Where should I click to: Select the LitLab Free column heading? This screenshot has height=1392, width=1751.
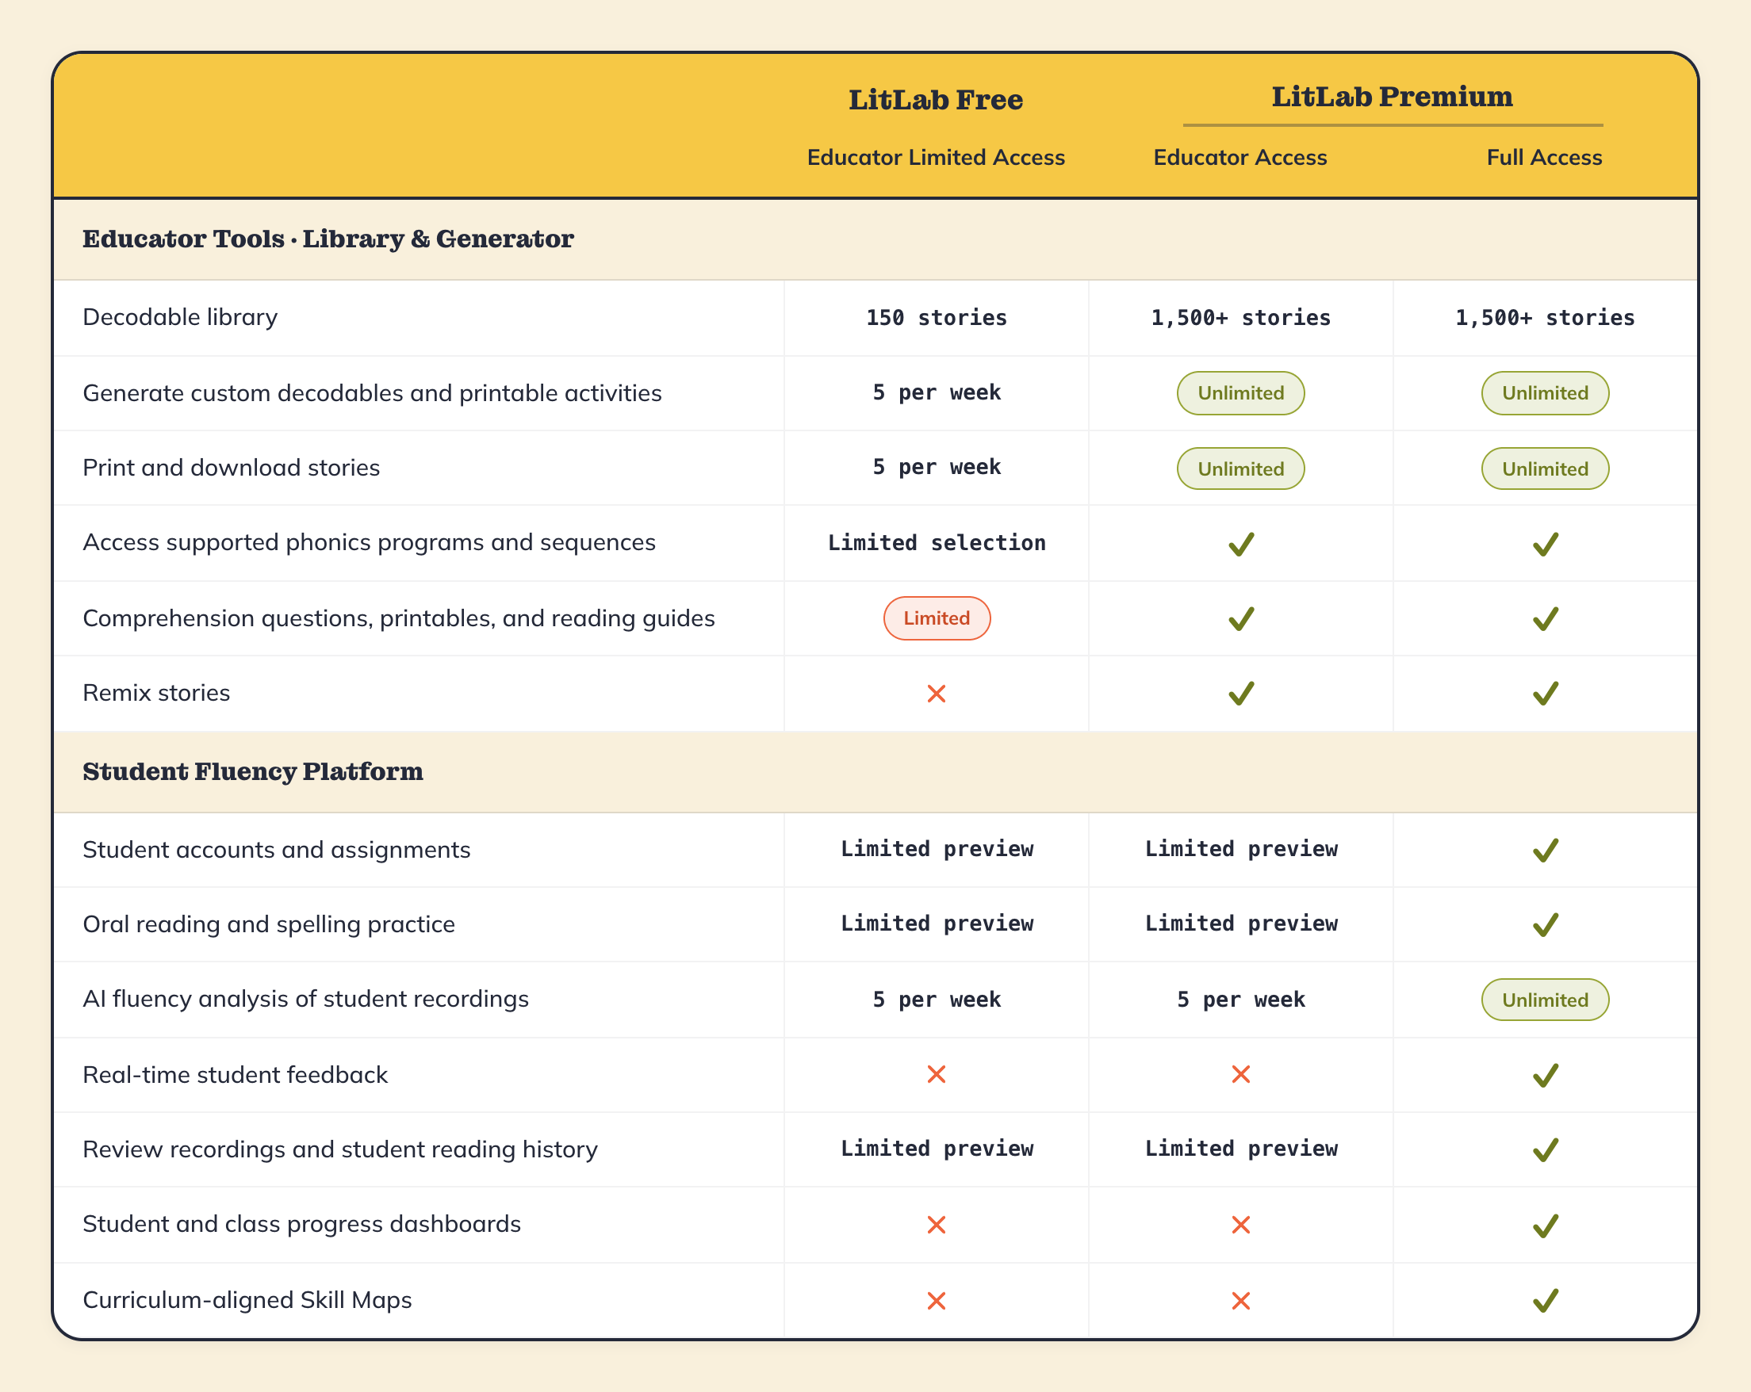[x=936, y=100]
